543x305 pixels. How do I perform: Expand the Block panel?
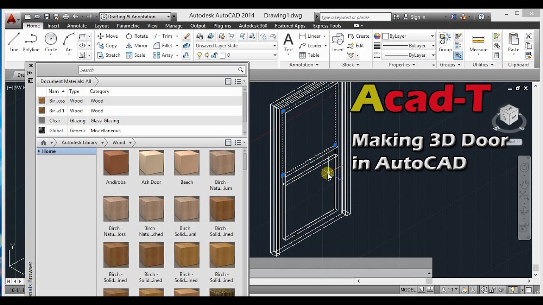350,64
